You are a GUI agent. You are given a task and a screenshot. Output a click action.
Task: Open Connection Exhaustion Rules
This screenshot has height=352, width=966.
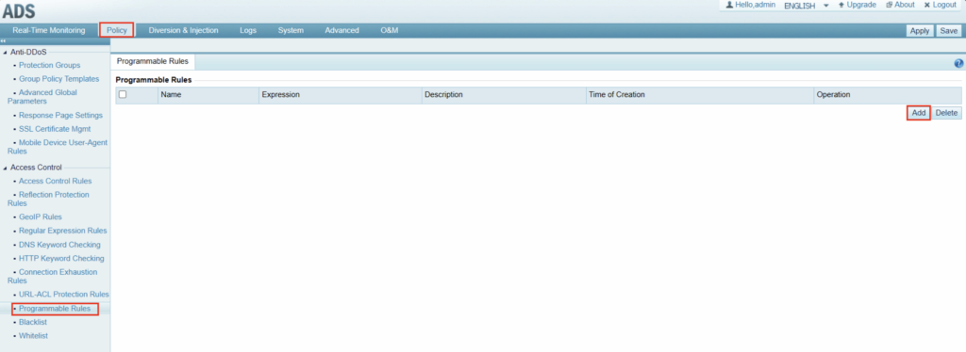(x=53, y=276)
